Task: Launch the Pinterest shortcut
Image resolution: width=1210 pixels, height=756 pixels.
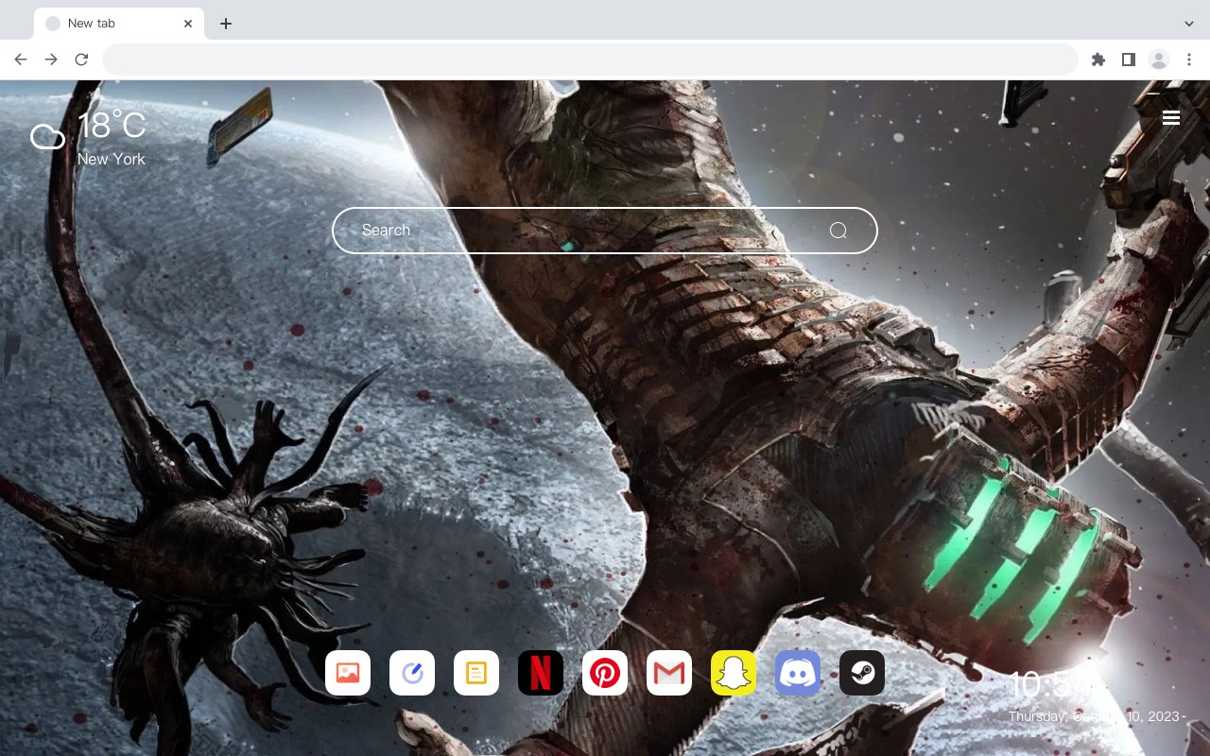Action: (605, 673)
